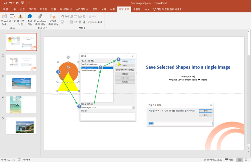Select the Text Box control

(67, 16)
